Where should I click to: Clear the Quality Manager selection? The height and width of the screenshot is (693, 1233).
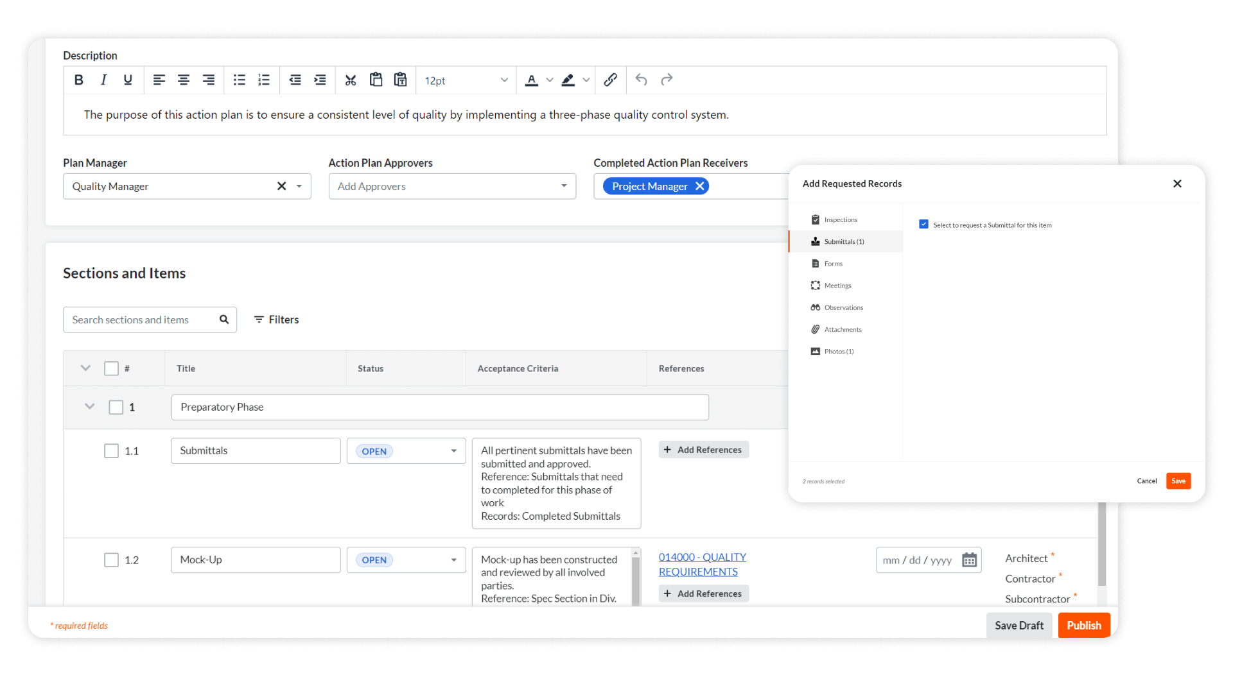[x=281, y=186]
